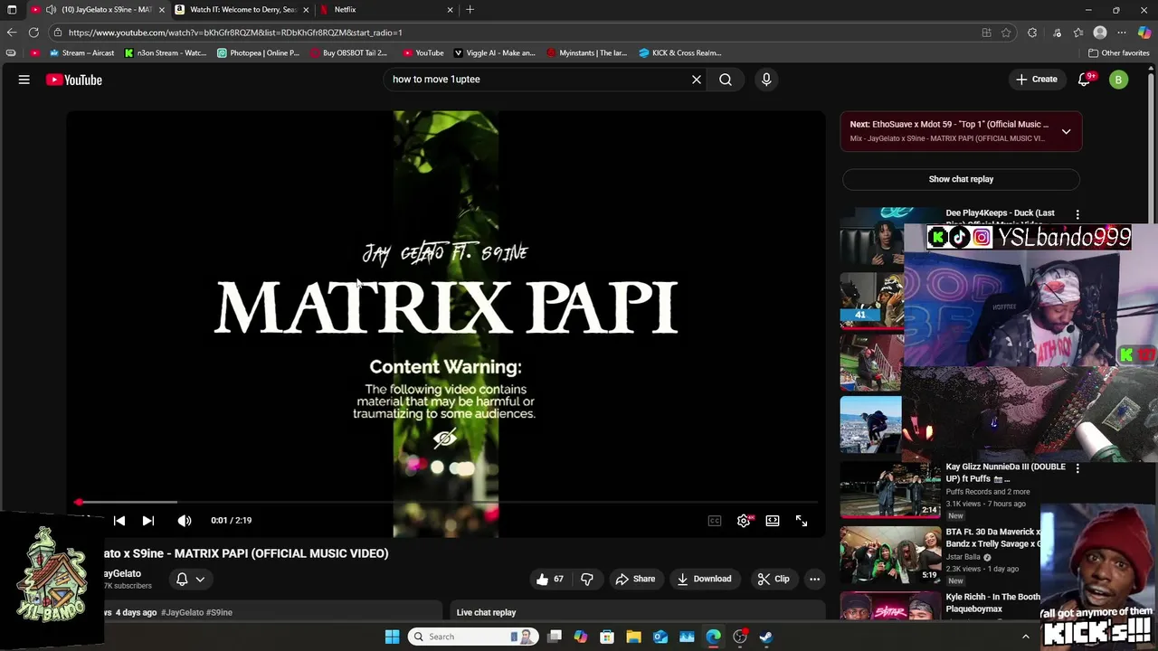
Task: Open options for Dee Play4Keeps video
Action: click(1077, 214)
